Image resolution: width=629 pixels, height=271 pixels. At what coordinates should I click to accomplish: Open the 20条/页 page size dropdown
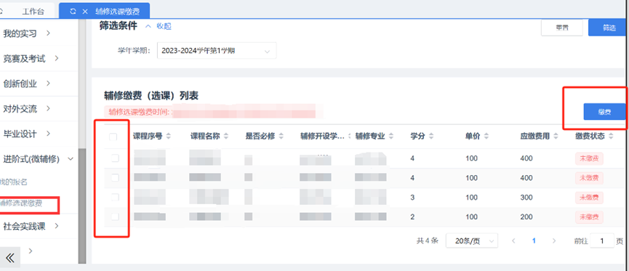pos(472,241)
